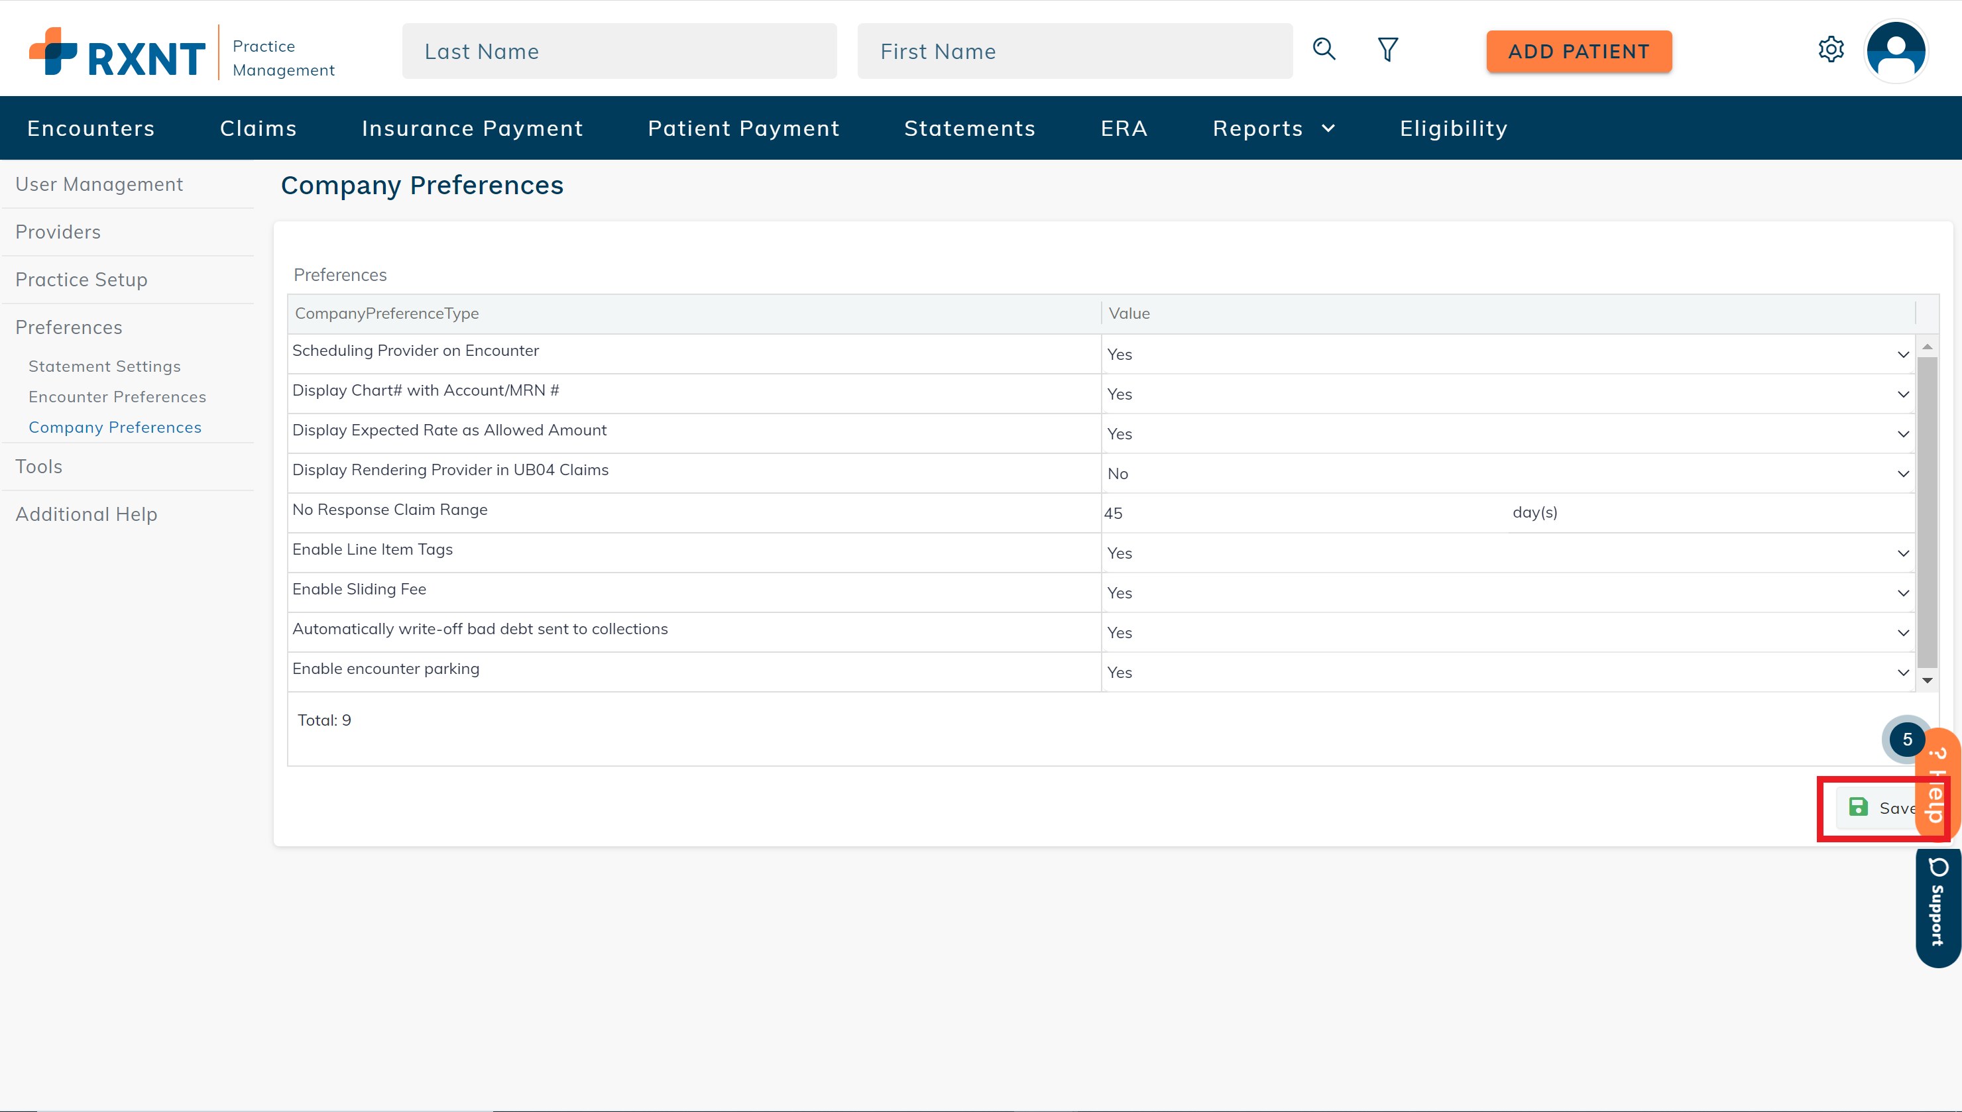1962x1112 pixels.
Task: Click the preferences table scrollbar thumb
Action: (1927, 512)
